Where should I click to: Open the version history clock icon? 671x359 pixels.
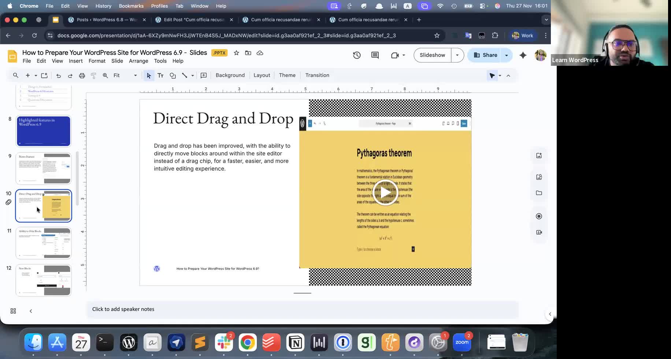click(357, 55)
